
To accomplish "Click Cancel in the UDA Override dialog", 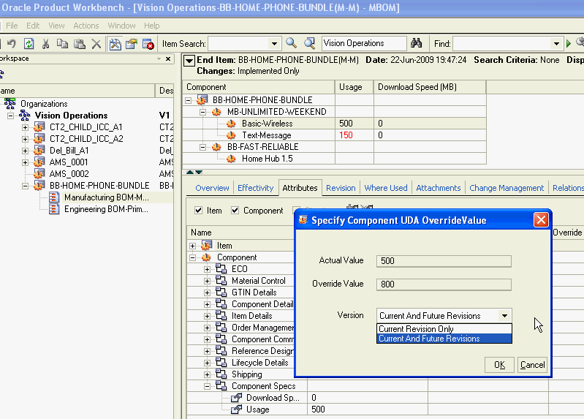I will [x=532, y=365].
